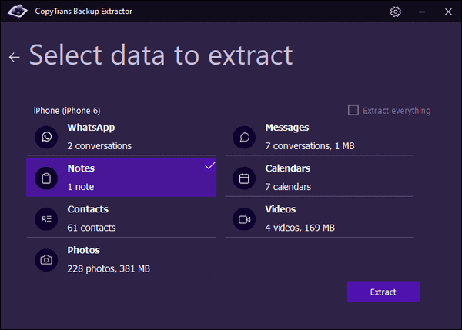This screenshot has height=330, width=462.
Task: Click the CopyTrans Backup Extractor title text
Action: click(x=83, y=12)
